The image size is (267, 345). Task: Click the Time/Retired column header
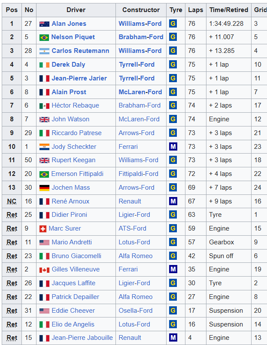coord(229,10)
